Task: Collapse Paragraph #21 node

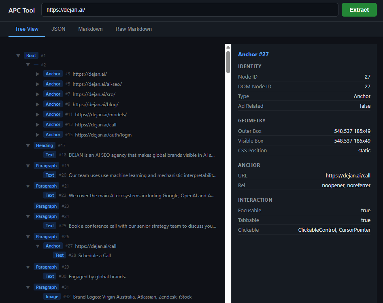Action: (x=28, y=186)
